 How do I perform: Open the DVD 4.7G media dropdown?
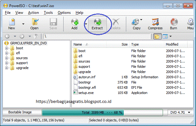point(180,112)
